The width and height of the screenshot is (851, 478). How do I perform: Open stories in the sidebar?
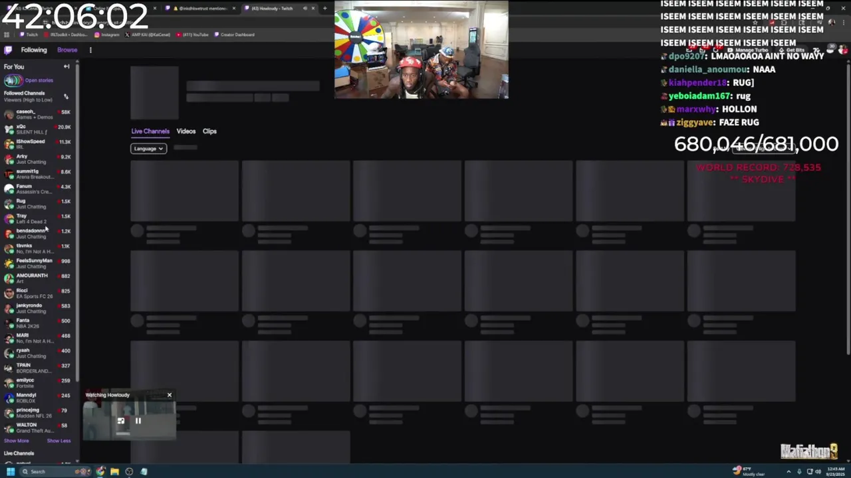[29, 80]
